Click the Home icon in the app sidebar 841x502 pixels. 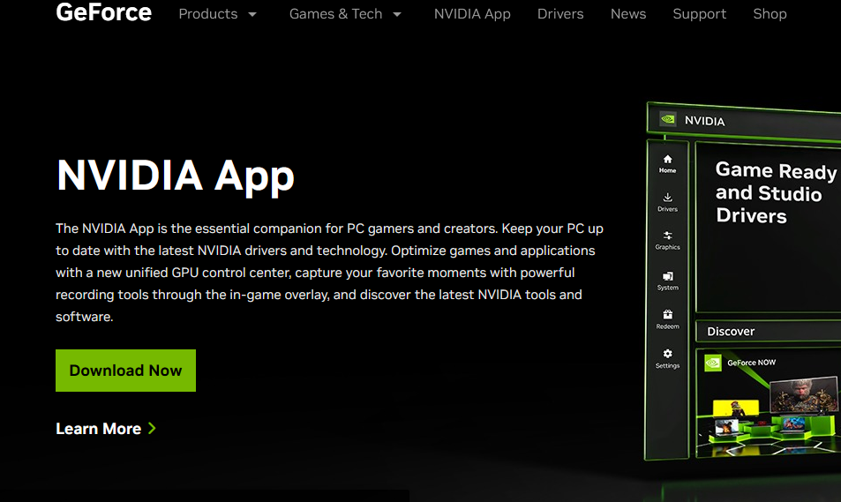tap(667, 160)
